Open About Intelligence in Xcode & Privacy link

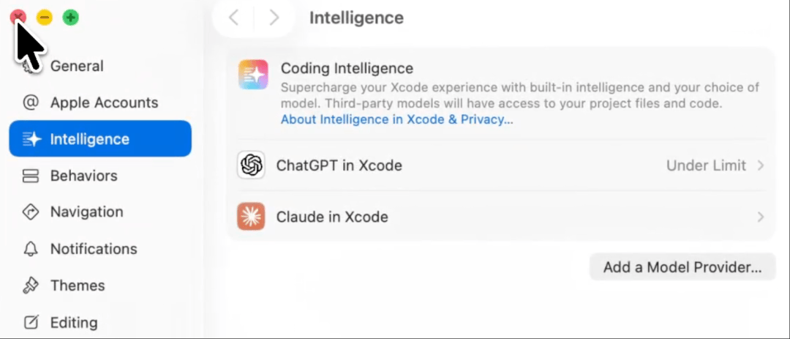[397, 120]
